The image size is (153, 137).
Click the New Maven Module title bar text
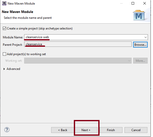pos(21,4)
